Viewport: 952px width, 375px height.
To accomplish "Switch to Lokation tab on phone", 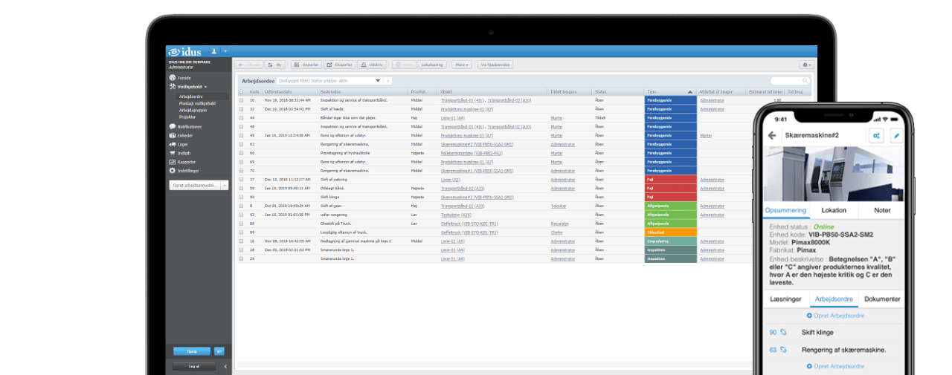I will pyautogui.click(x=834, y=210).
